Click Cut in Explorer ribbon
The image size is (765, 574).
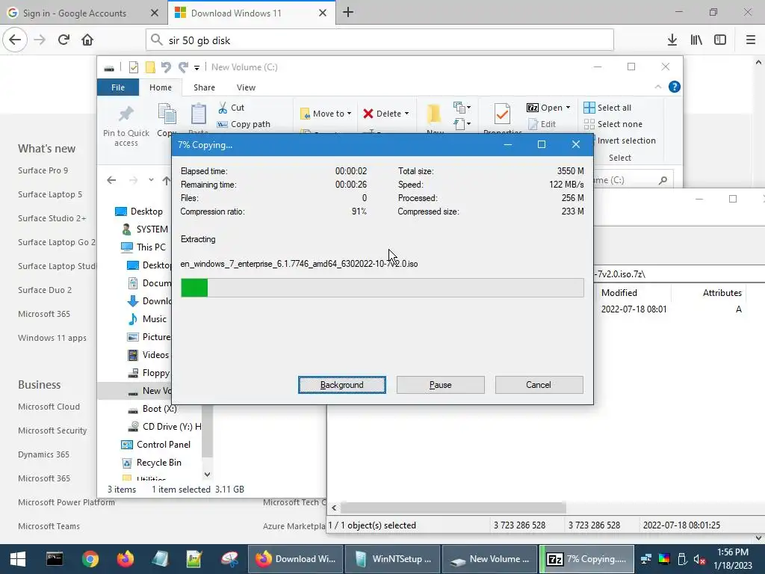click(232, 108)
